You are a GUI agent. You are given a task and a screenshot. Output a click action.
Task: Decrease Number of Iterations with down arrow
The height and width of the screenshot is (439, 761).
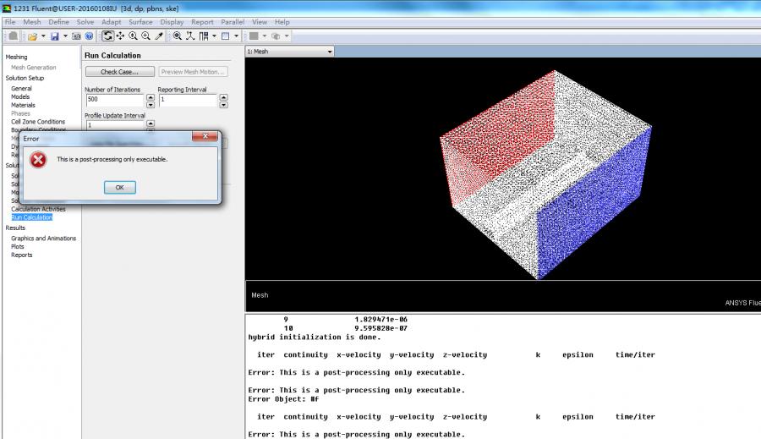(151, 104)
